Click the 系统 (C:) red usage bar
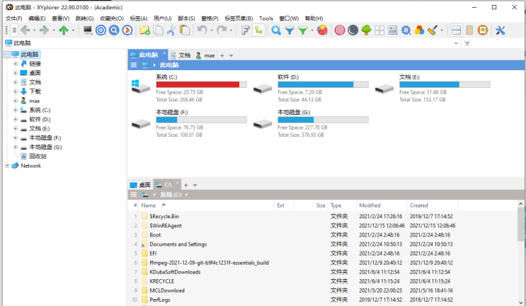This screenshot has height=306, width=526. click(201, 84)
